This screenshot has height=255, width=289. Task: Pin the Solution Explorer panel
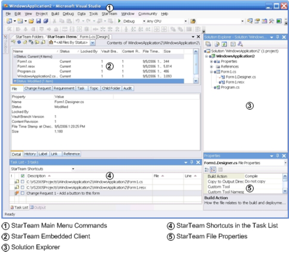pos(277,37)
